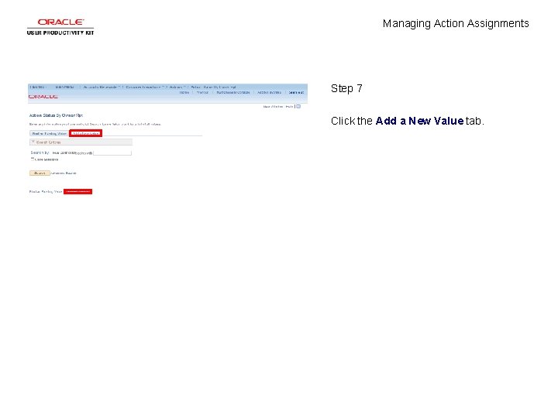Click the Sign out link
The width and height of the screenshot is (558, 418).
tap(296, 92)
